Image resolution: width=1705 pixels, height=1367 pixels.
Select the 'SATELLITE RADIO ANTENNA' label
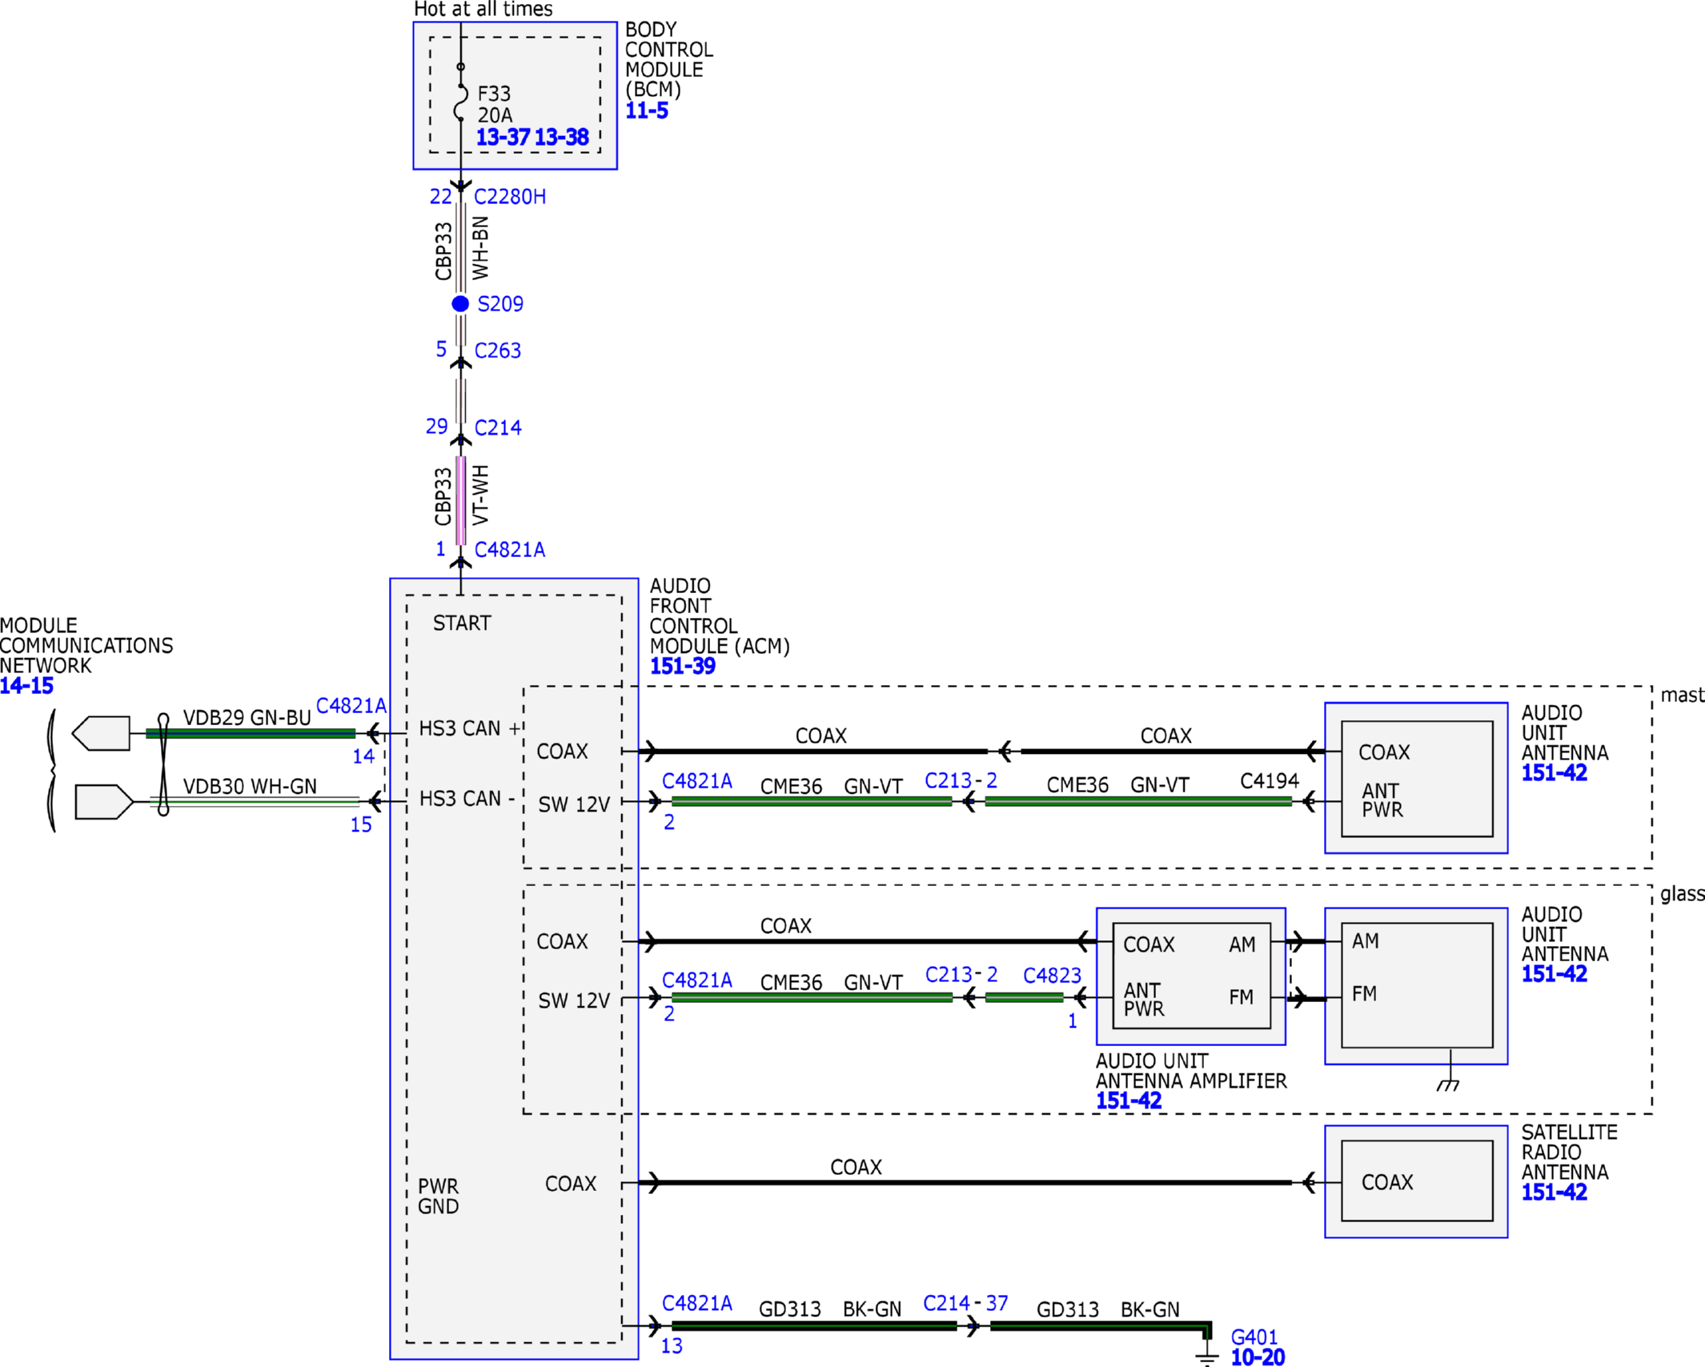pos(1570,1153)
